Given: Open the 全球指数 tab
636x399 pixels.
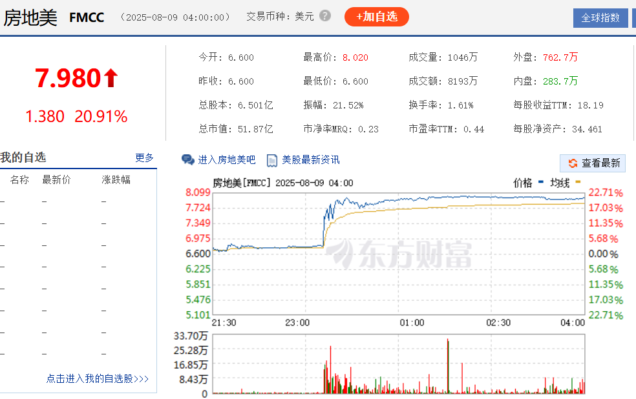Looking at the screenshot, I should [x=600, y=18].
